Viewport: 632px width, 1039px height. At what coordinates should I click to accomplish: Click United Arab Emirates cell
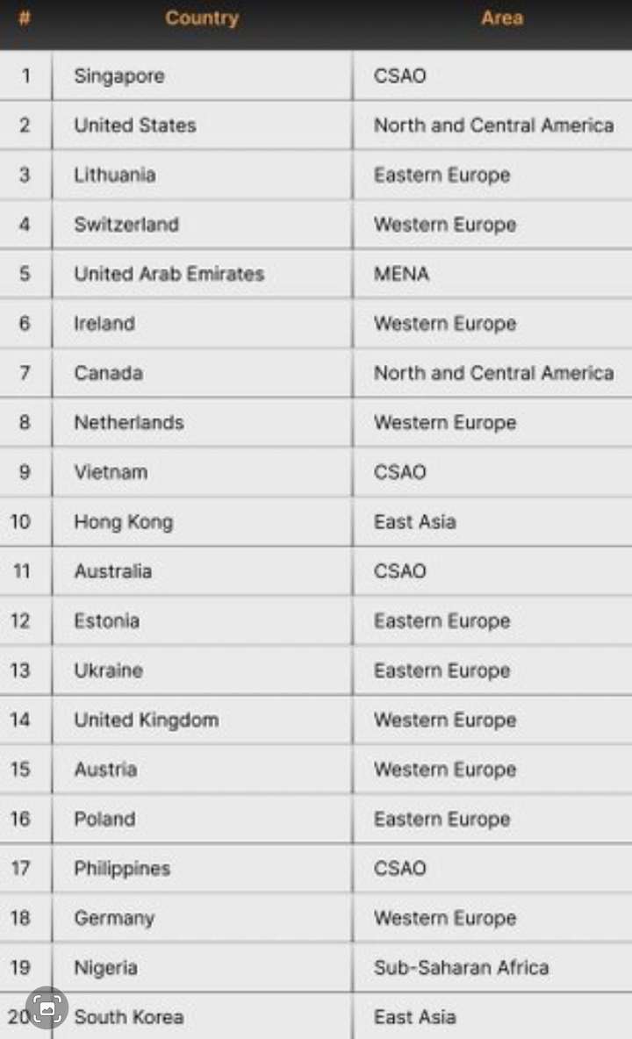point(169,274)
